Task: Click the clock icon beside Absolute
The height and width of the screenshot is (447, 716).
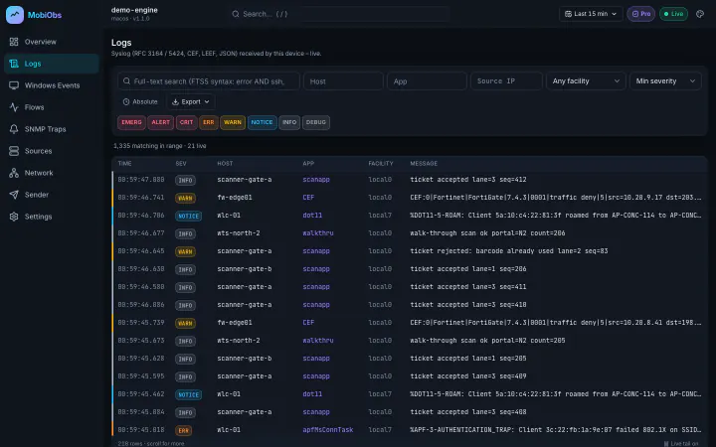Action: tap(126, 101)
